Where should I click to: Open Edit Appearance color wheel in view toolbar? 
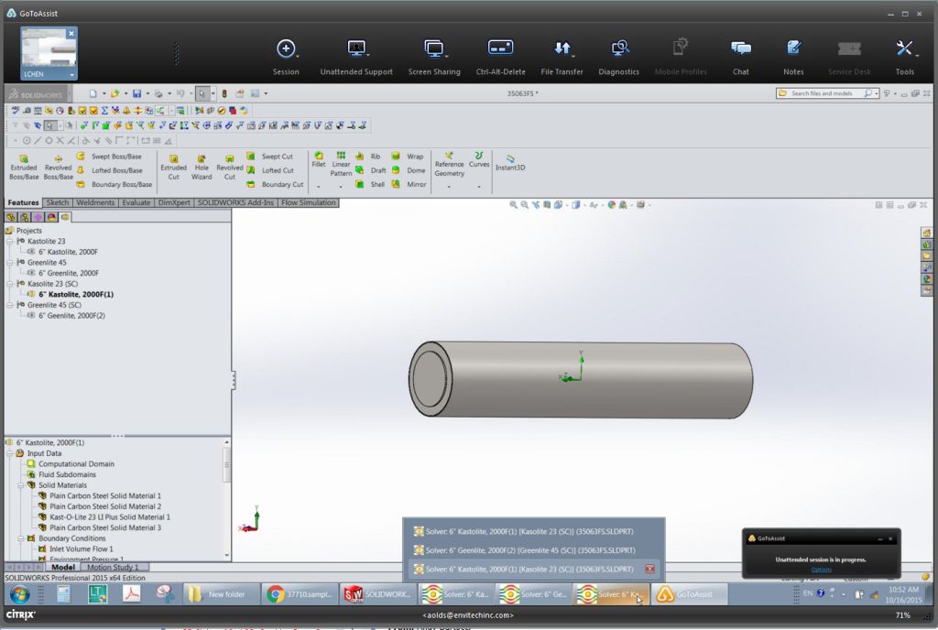pos(611,205)
